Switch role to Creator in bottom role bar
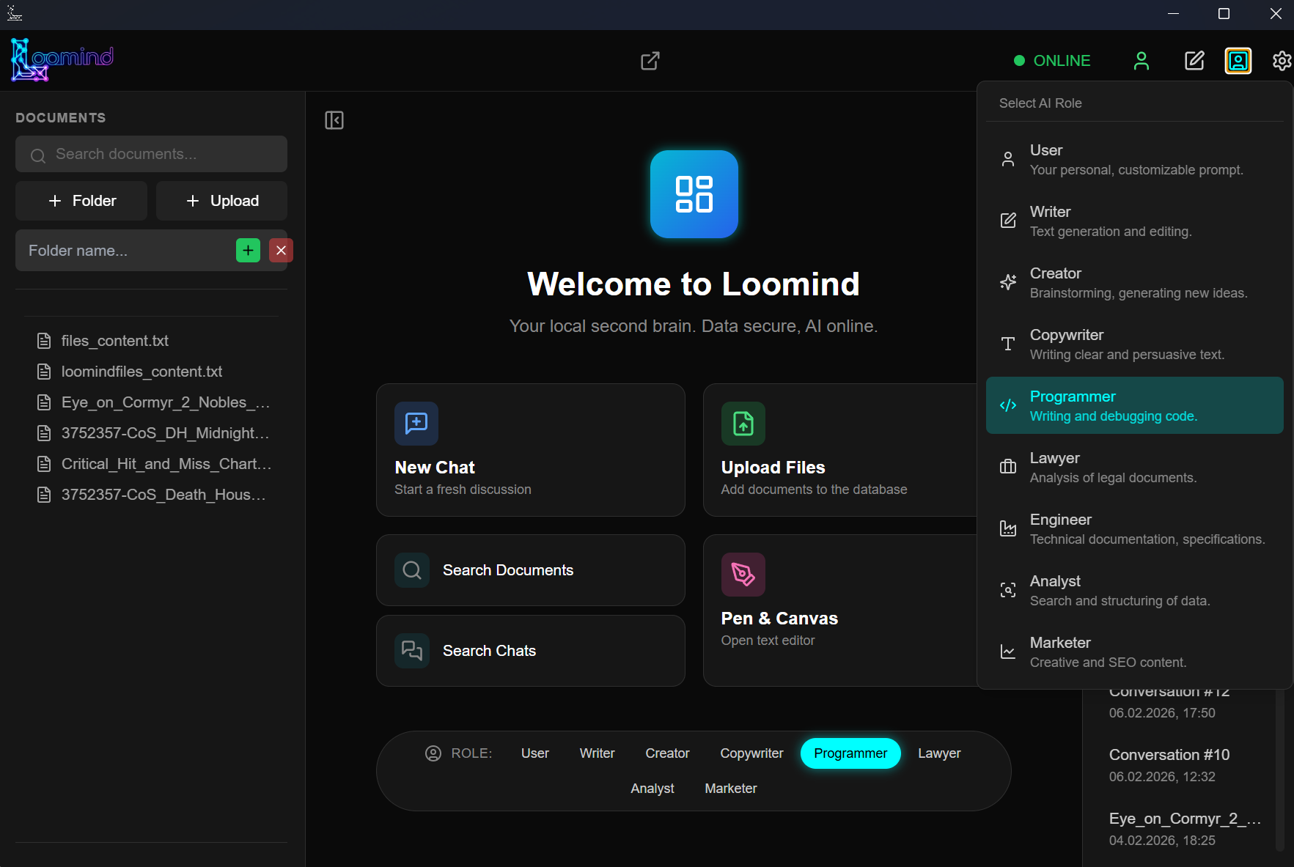1294x867 pixels. pos(667,753)
